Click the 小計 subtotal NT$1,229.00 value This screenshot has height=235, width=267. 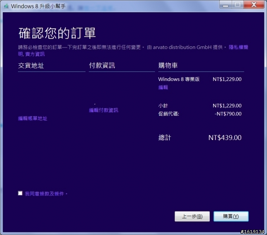[x=227, y=105]
